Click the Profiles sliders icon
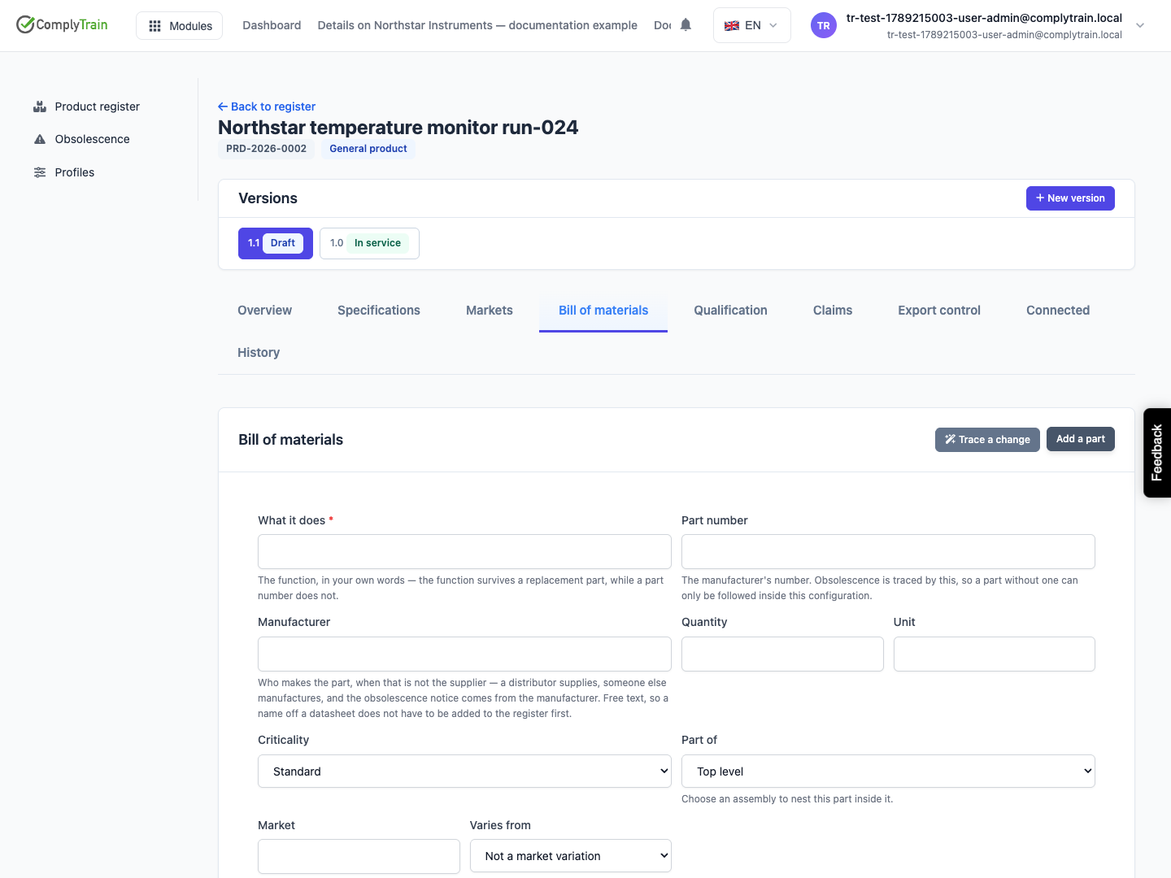The height and width of the screenshot is (878, 1171). click(x=40, y=172)
